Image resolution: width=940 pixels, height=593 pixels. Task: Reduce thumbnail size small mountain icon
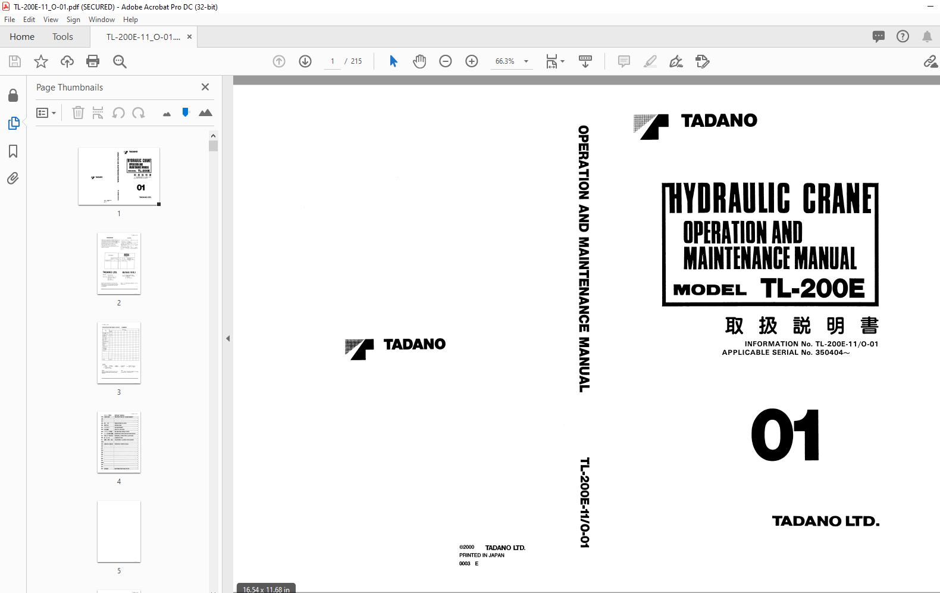[x=167, y=114]
